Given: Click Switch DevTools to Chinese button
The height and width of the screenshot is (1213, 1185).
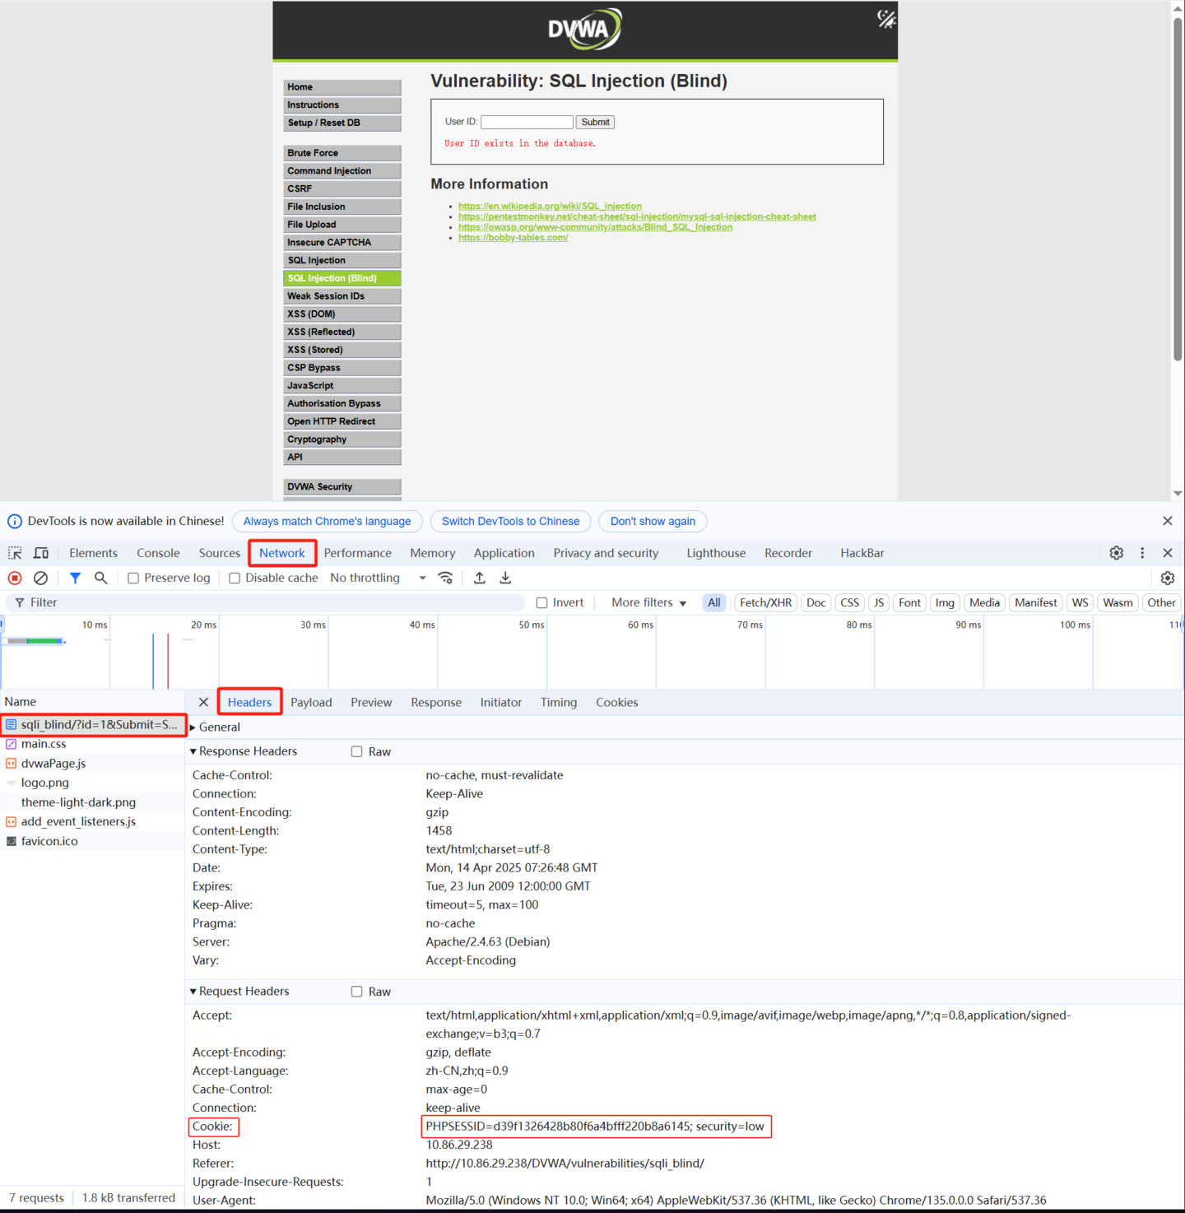Looking at the screenshot, I should [510, 521].
